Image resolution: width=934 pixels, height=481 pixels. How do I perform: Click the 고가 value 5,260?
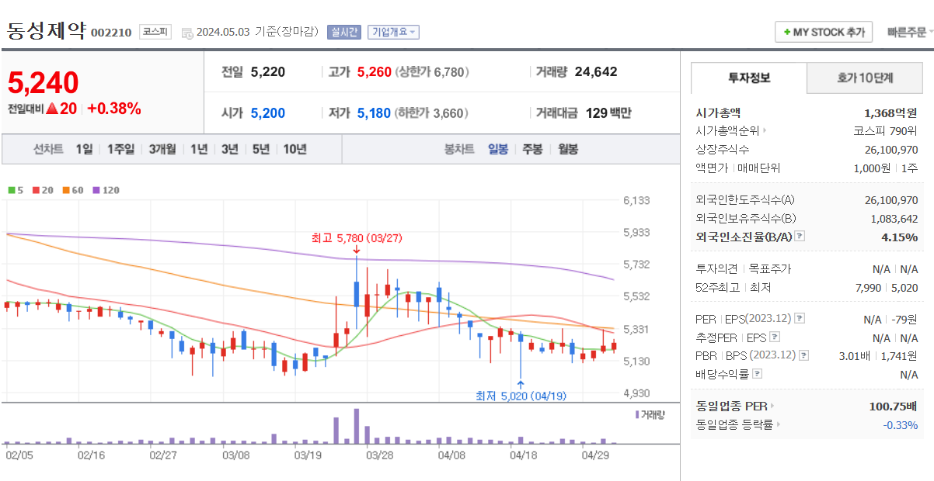(375, 71)
